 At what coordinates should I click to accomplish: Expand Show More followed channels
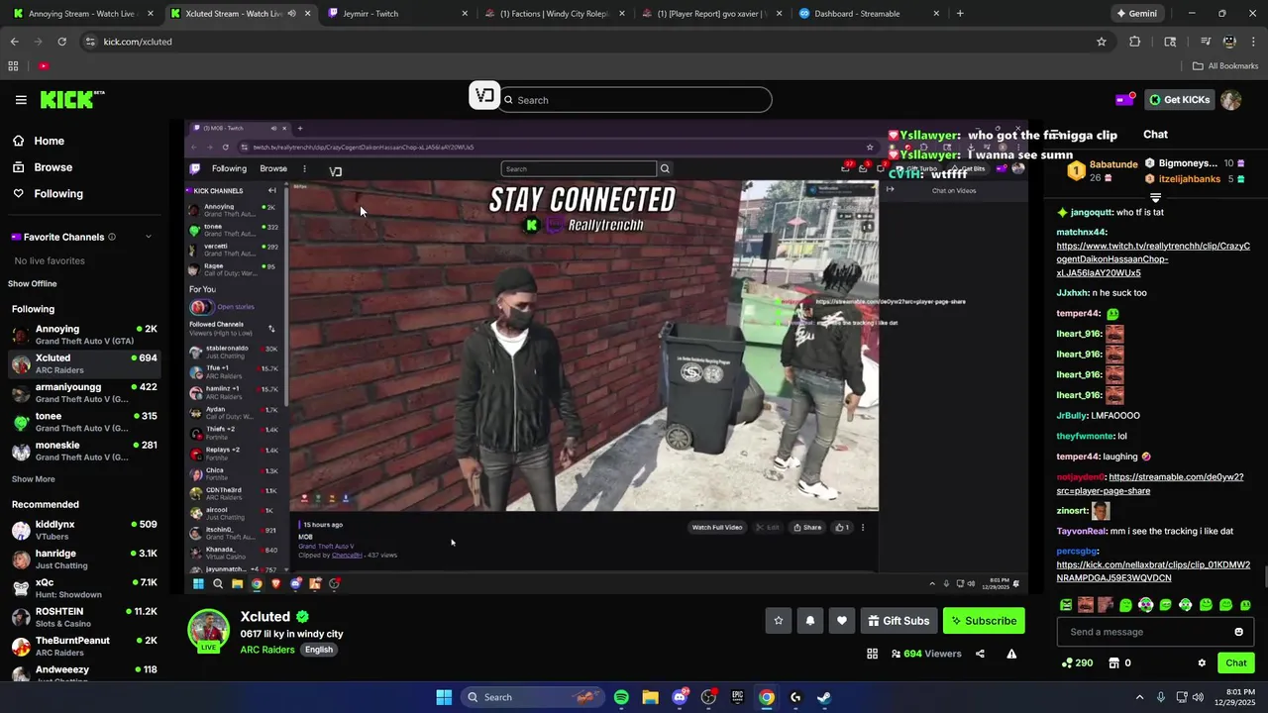33,479
